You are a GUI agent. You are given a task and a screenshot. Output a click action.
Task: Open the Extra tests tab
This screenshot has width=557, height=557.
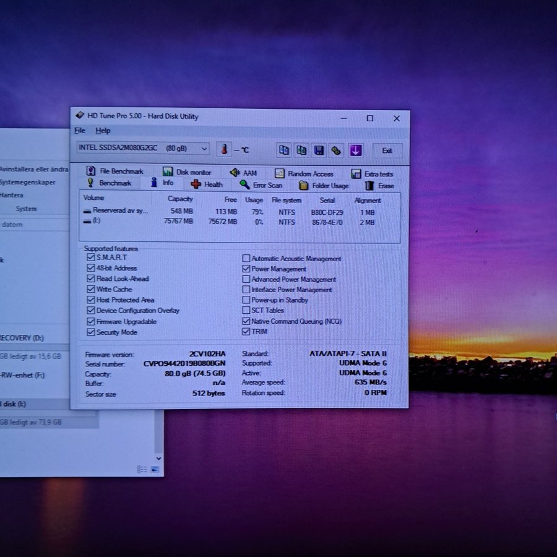pyautogui.click(x=372, y=174)
